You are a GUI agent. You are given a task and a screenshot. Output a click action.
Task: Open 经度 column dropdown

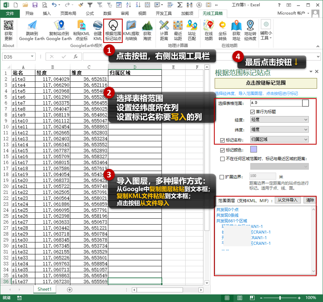[x=279, y=120]
